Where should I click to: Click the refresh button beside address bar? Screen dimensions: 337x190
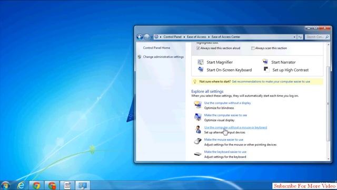300,37
